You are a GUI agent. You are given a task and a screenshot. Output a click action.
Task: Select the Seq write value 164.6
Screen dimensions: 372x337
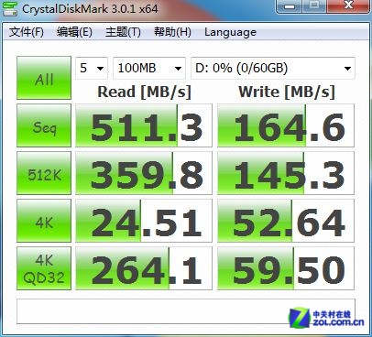pyautogui.click(x=286, y=125)
